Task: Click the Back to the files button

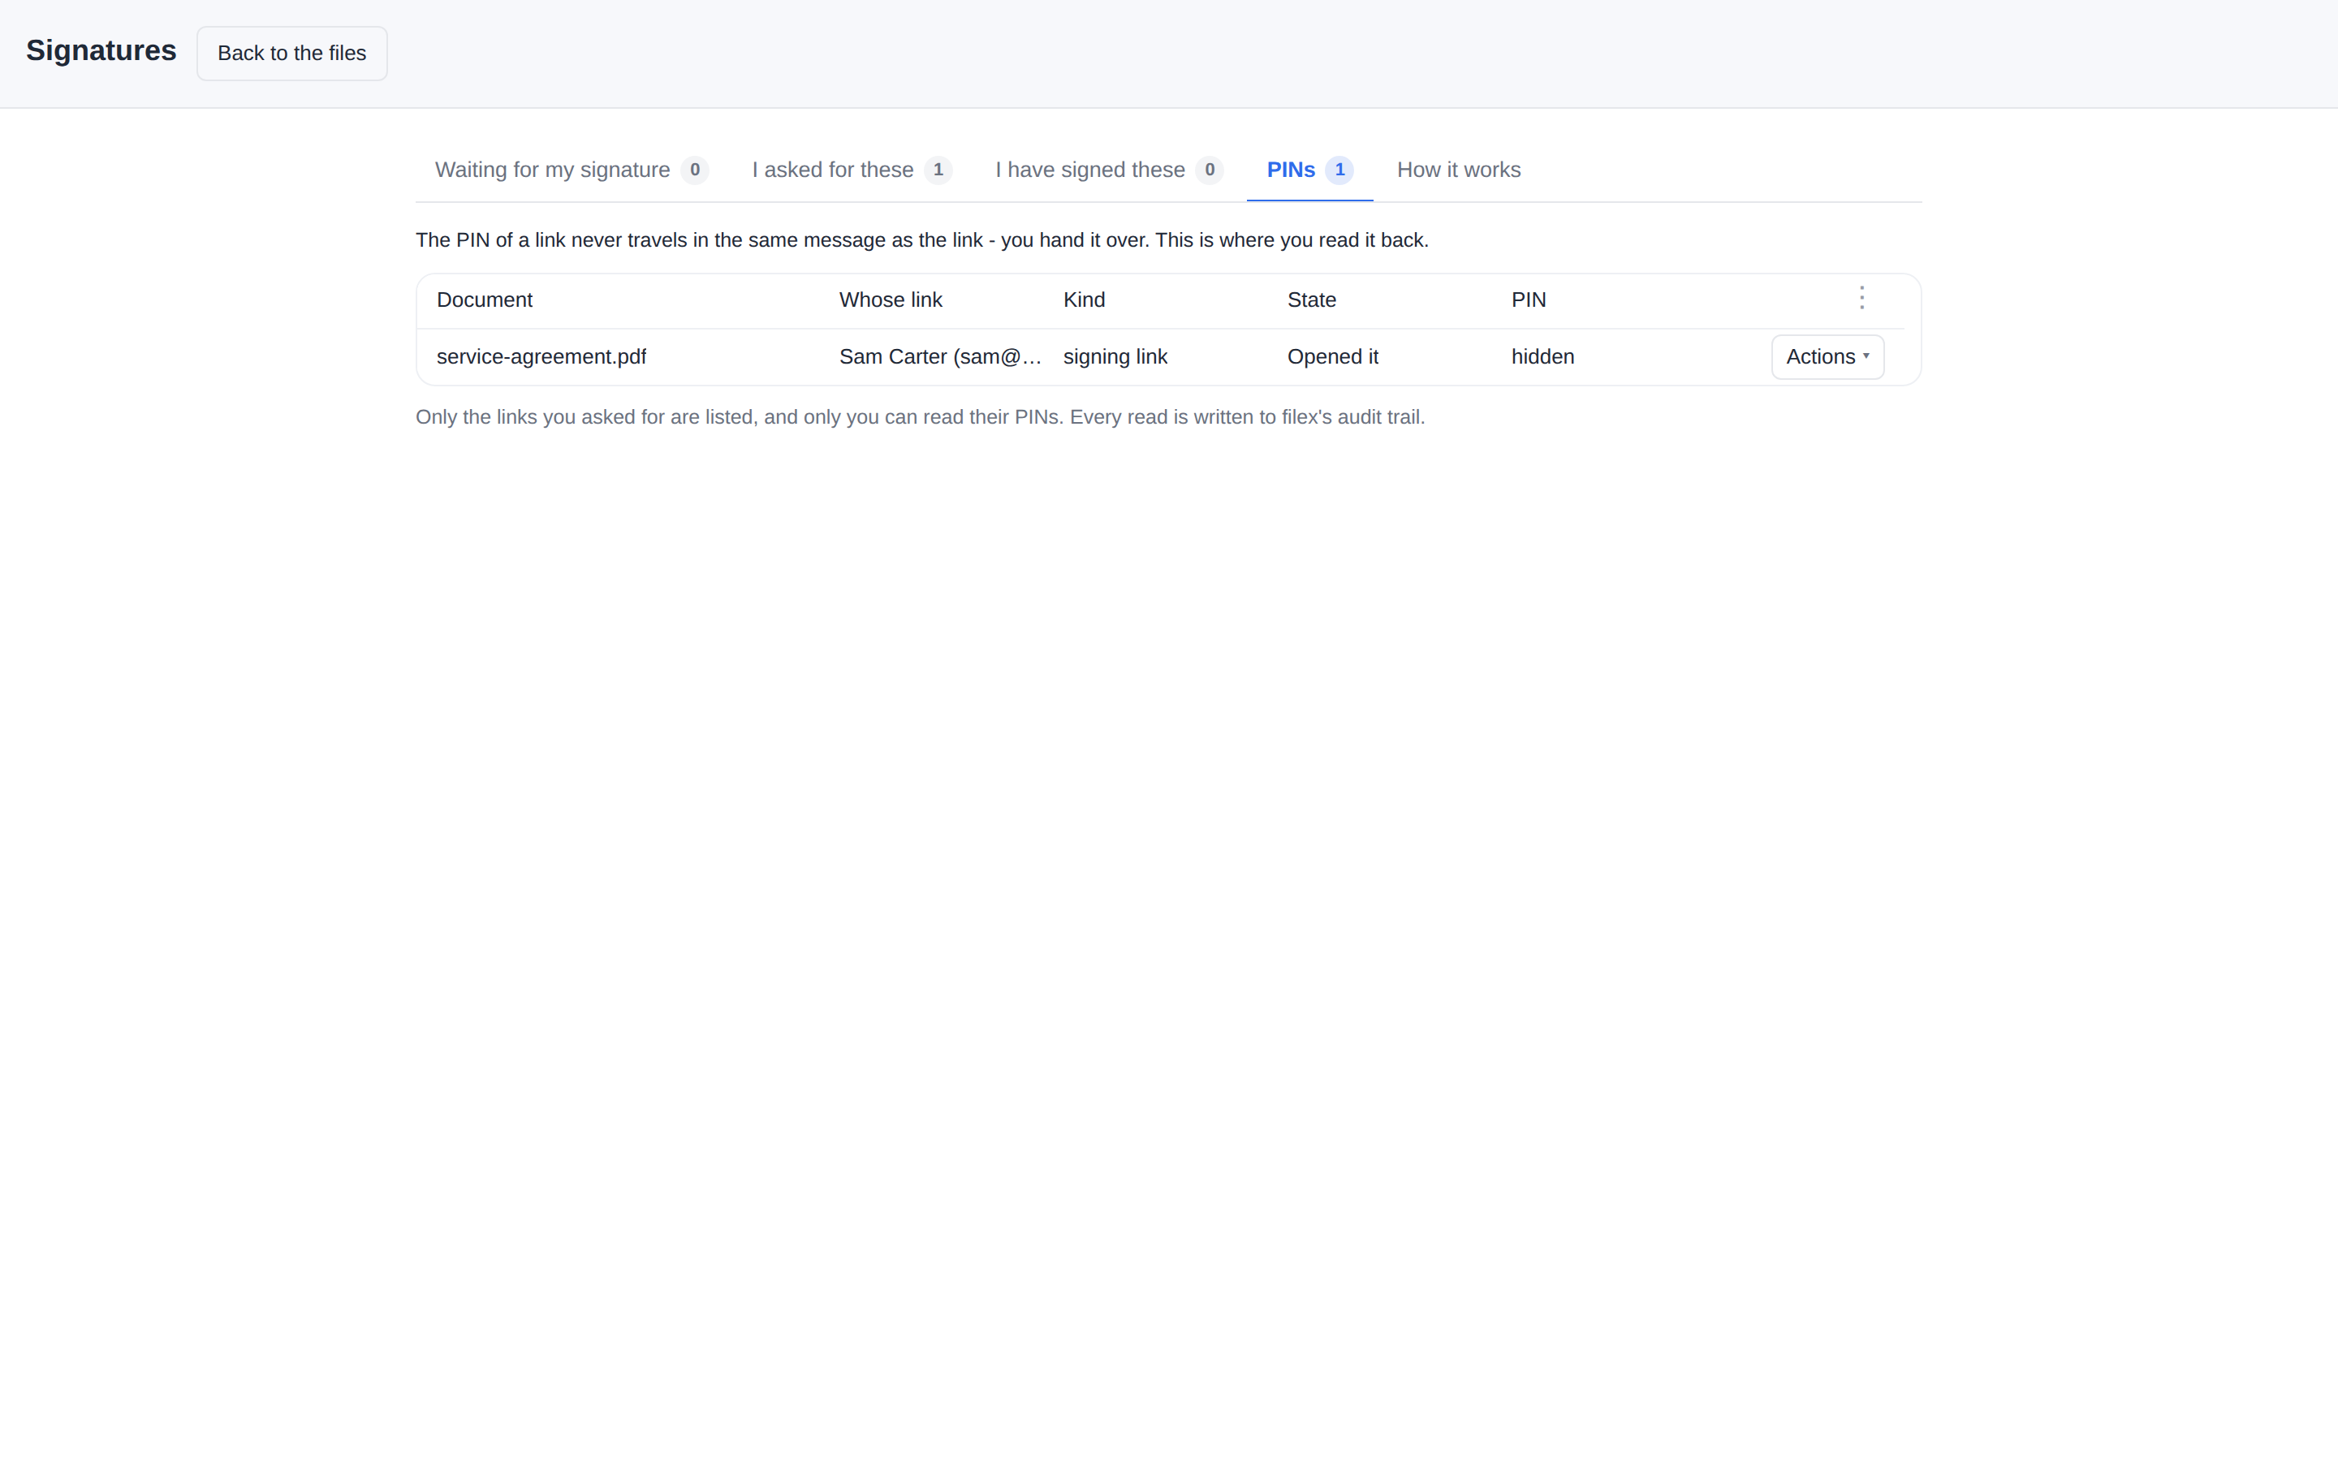Action: [x=291, y=53]
